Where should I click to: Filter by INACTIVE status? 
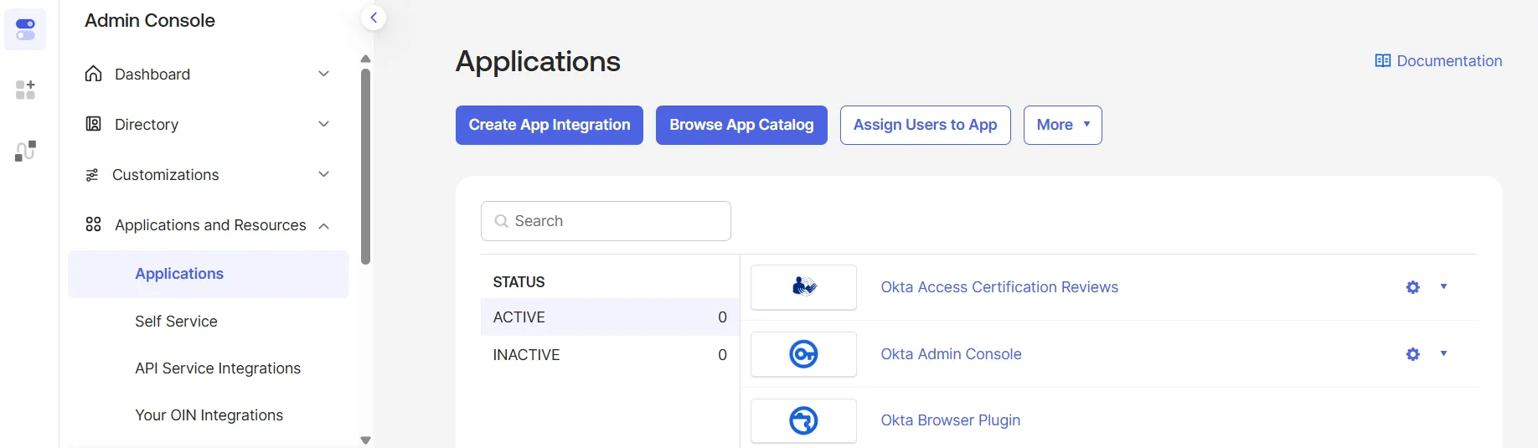610,355
